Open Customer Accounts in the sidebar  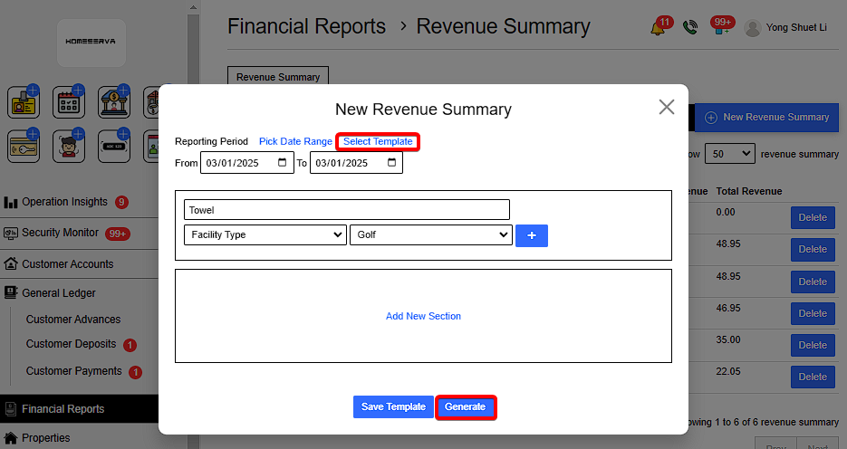(x=68, y=264)
